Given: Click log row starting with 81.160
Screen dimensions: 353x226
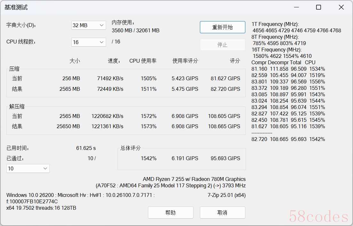Looking at the screenshot, I should [288, 69].
